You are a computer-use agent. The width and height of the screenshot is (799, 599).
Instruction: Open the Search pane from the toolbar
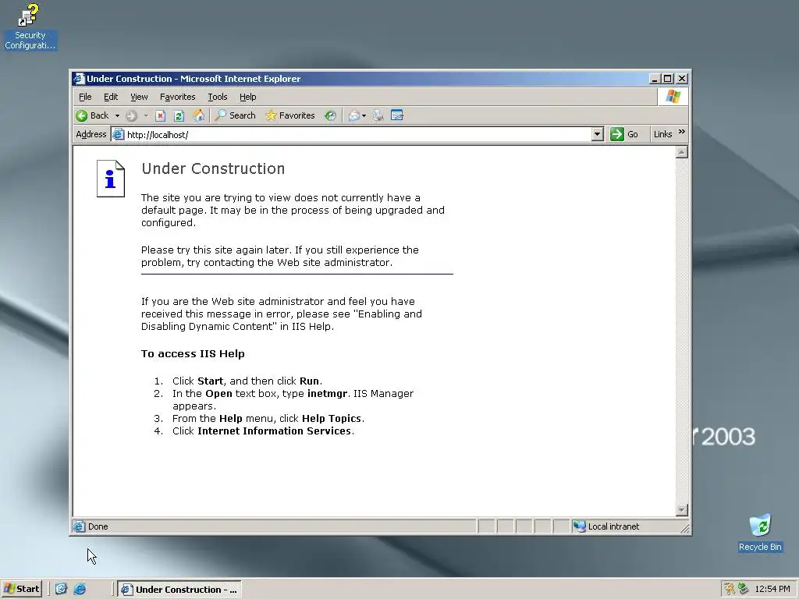pos(235,115)
